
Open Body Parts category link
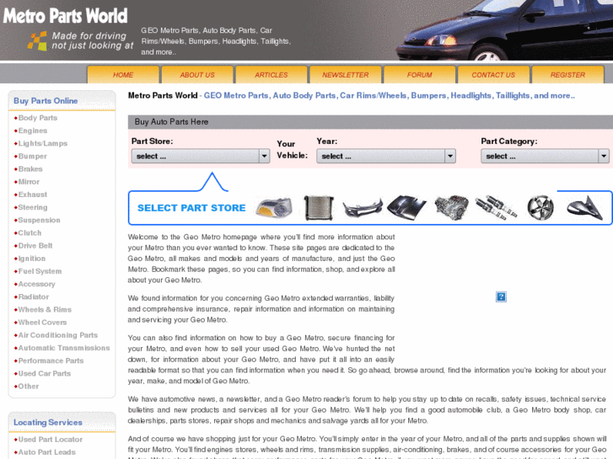[x=38, y=118]
